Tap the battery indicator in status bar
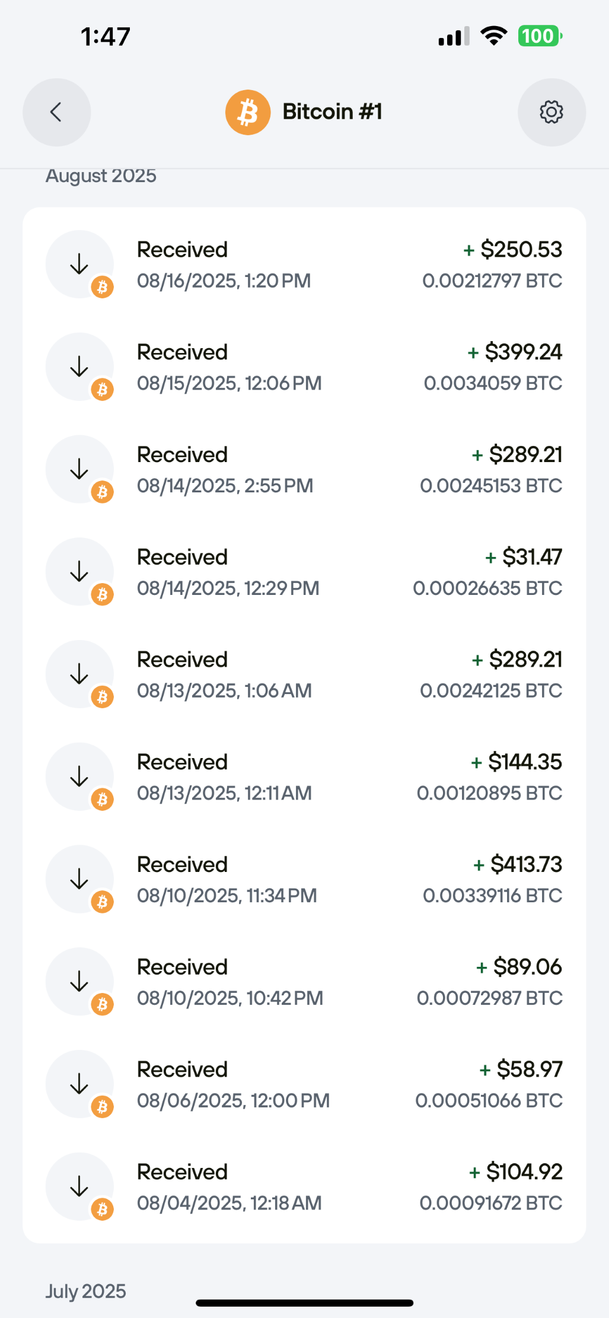The height and width of the screenshot is (1318, 609). [540, 36]
